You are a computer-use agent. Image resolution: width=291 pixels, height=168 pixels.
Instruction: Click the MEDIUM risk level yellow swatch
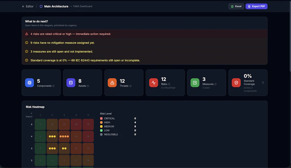coord(101,126)
